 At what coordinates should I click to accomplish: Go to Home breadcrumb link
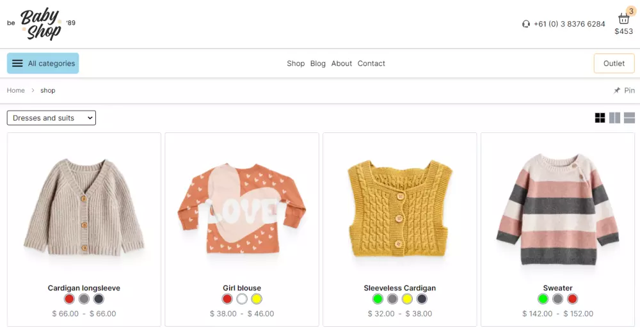pos(15,91)
